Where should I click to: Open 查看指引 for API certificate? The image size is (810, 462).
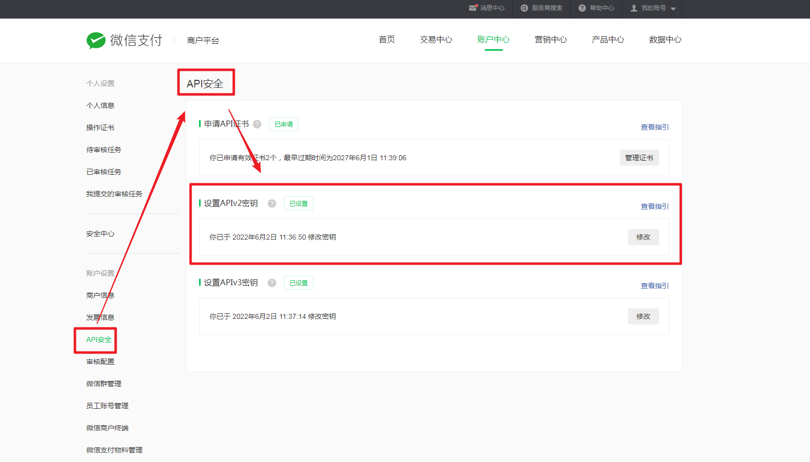tap(655, 127)
